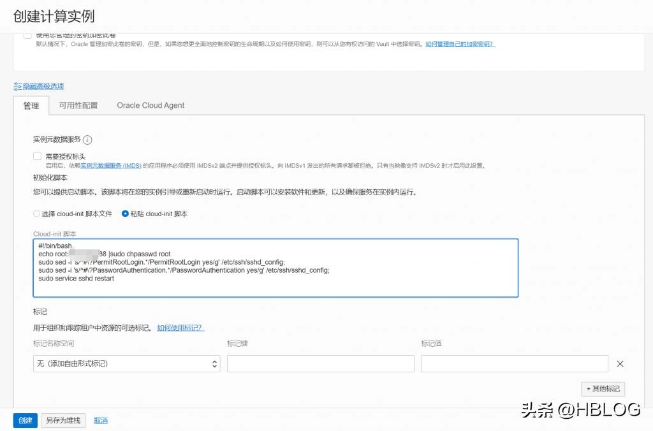Click the 另存为堆栈 button
The image size is (653, 431).
click(63, 420)
